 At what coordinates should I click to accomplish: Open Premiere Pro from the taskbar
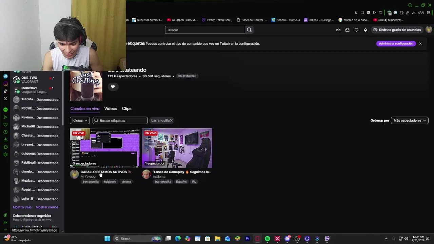pos(248,239)
